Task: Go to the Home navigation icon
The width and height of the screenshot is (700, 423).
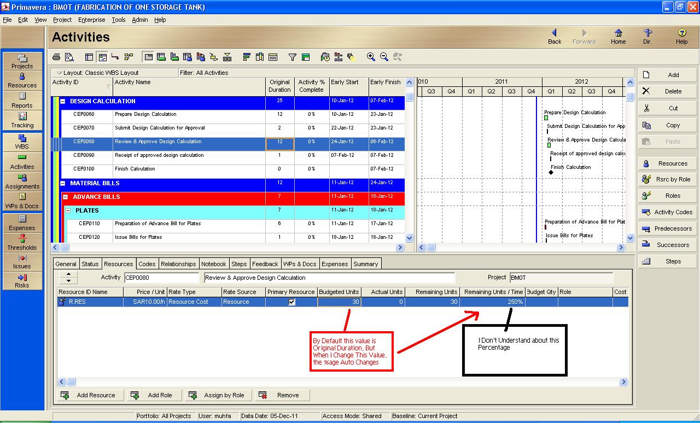Action: (x=618, y=37)
